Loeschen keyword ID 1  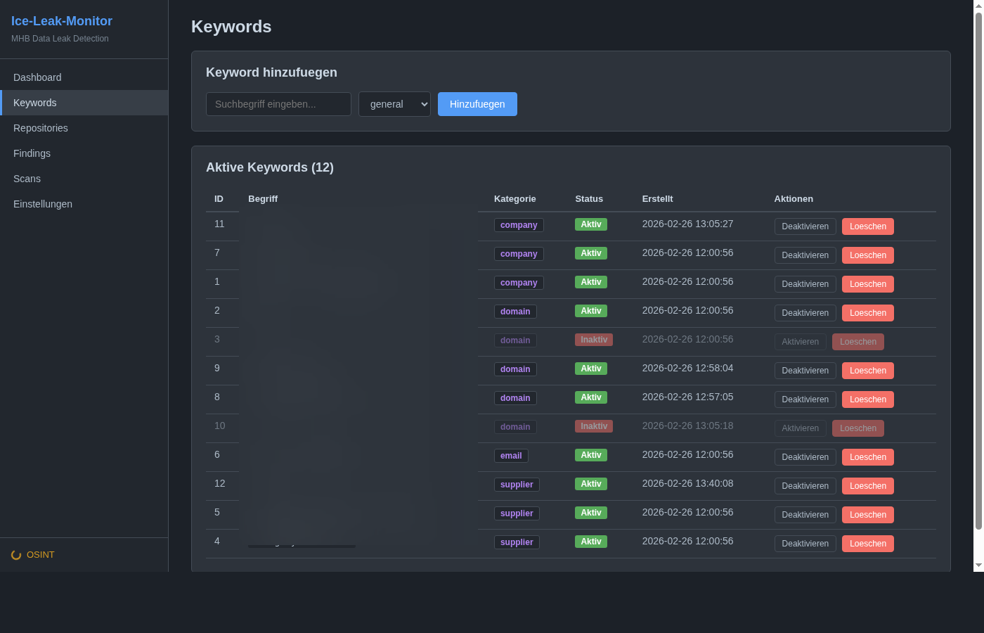(868, 284)
